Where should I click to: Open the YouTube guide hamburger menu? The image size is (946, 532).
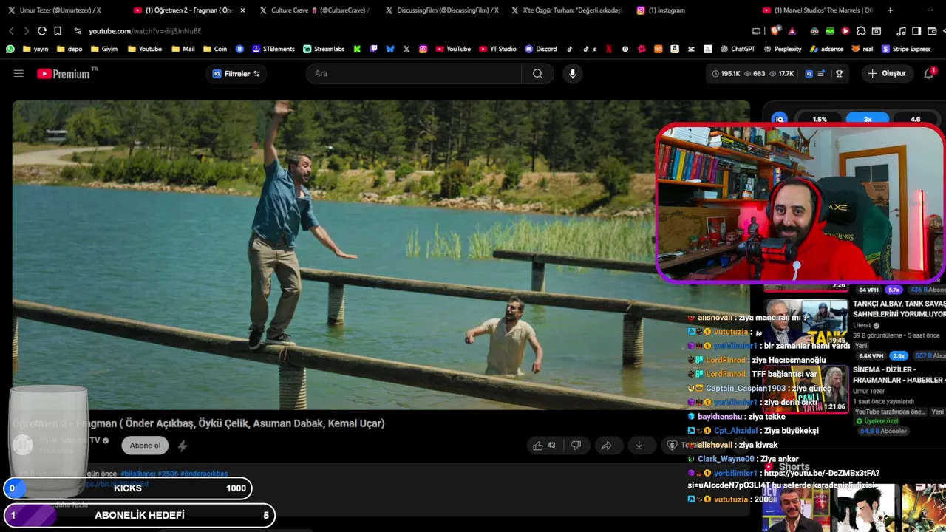coord(18,74)
